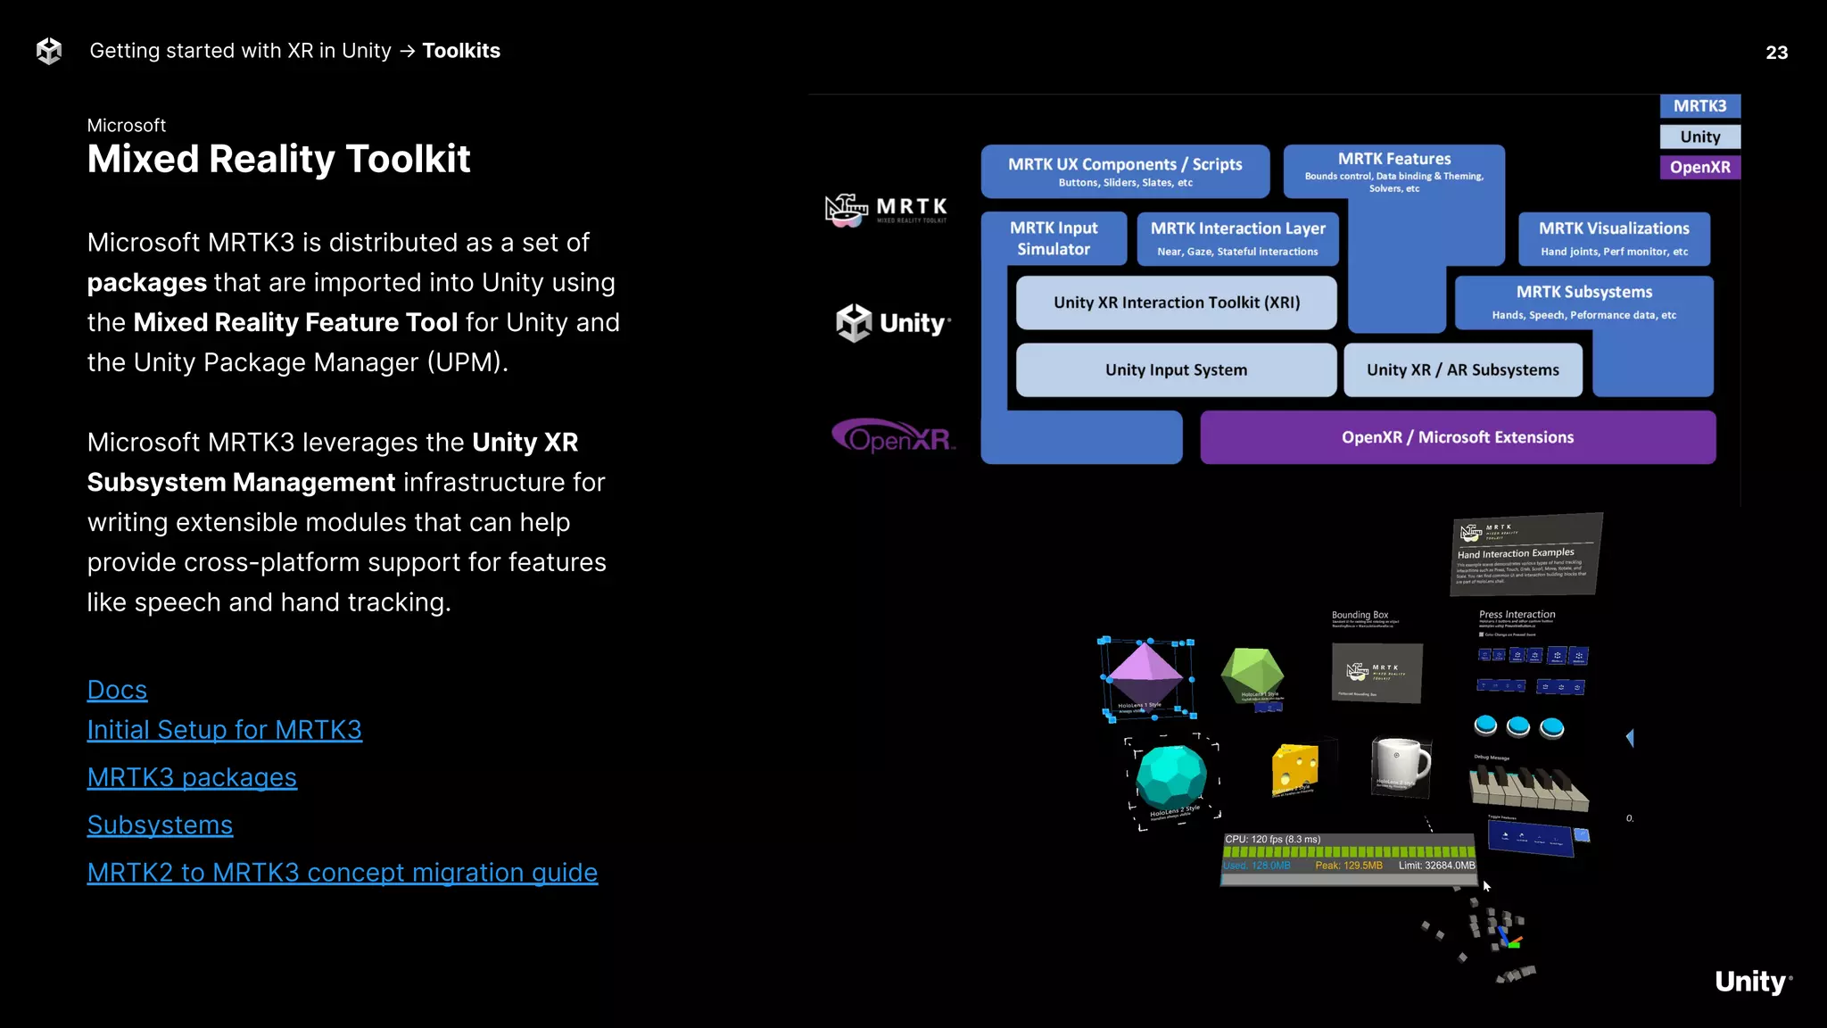Click the MRTK Visualizations block
The image size is (1827, 1028).
(1614, 238)
